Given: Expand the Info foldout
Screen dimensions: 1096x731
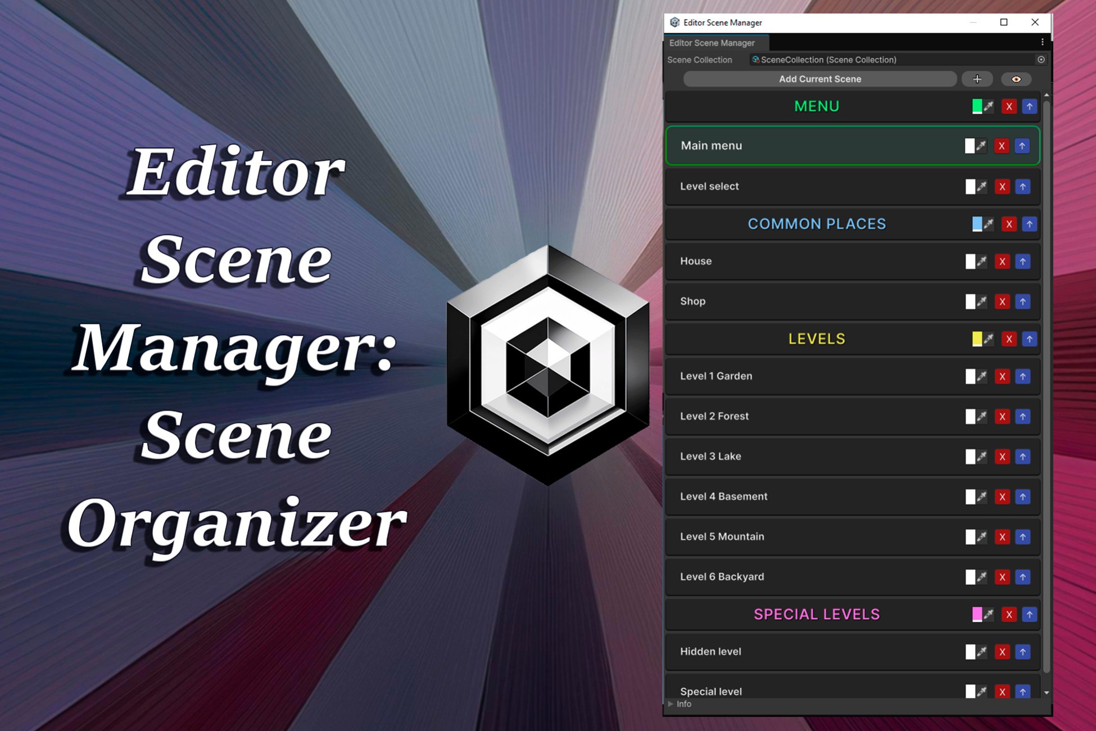Looking at the screenshot, I should [671, 704].
